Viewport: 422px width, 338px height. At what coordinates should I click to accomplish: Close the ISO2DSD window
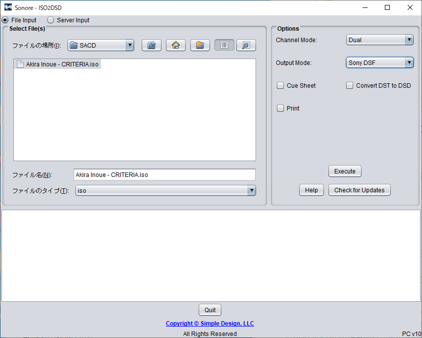coord(410,7)
